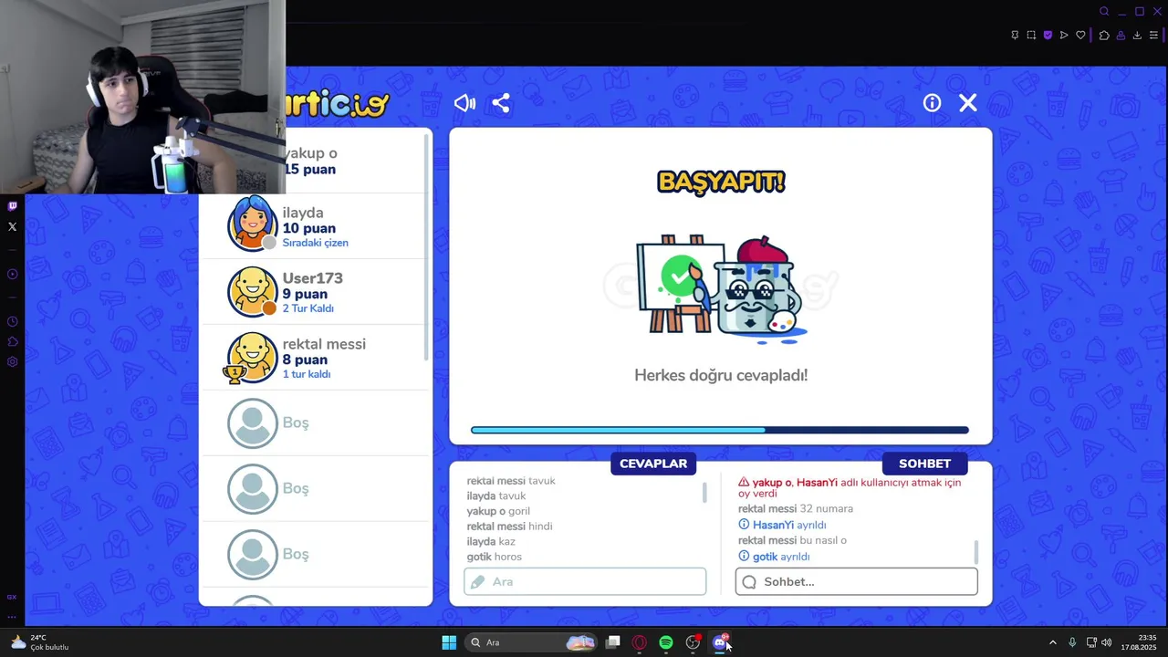Open GX Control in the sidebar

(12, 597)
